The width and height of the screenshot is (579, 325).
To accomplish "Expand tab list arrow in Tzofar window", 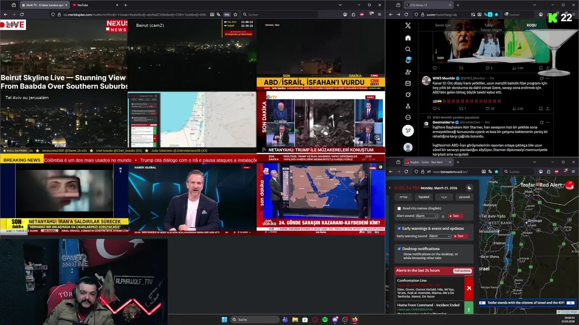I will [x=534, y=162].
